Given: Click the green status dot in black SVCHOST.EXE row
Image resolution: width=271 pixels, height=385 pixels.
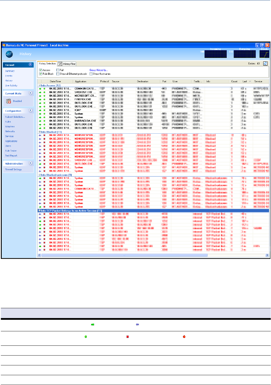Looking at the screenshot, I should 44,92.
